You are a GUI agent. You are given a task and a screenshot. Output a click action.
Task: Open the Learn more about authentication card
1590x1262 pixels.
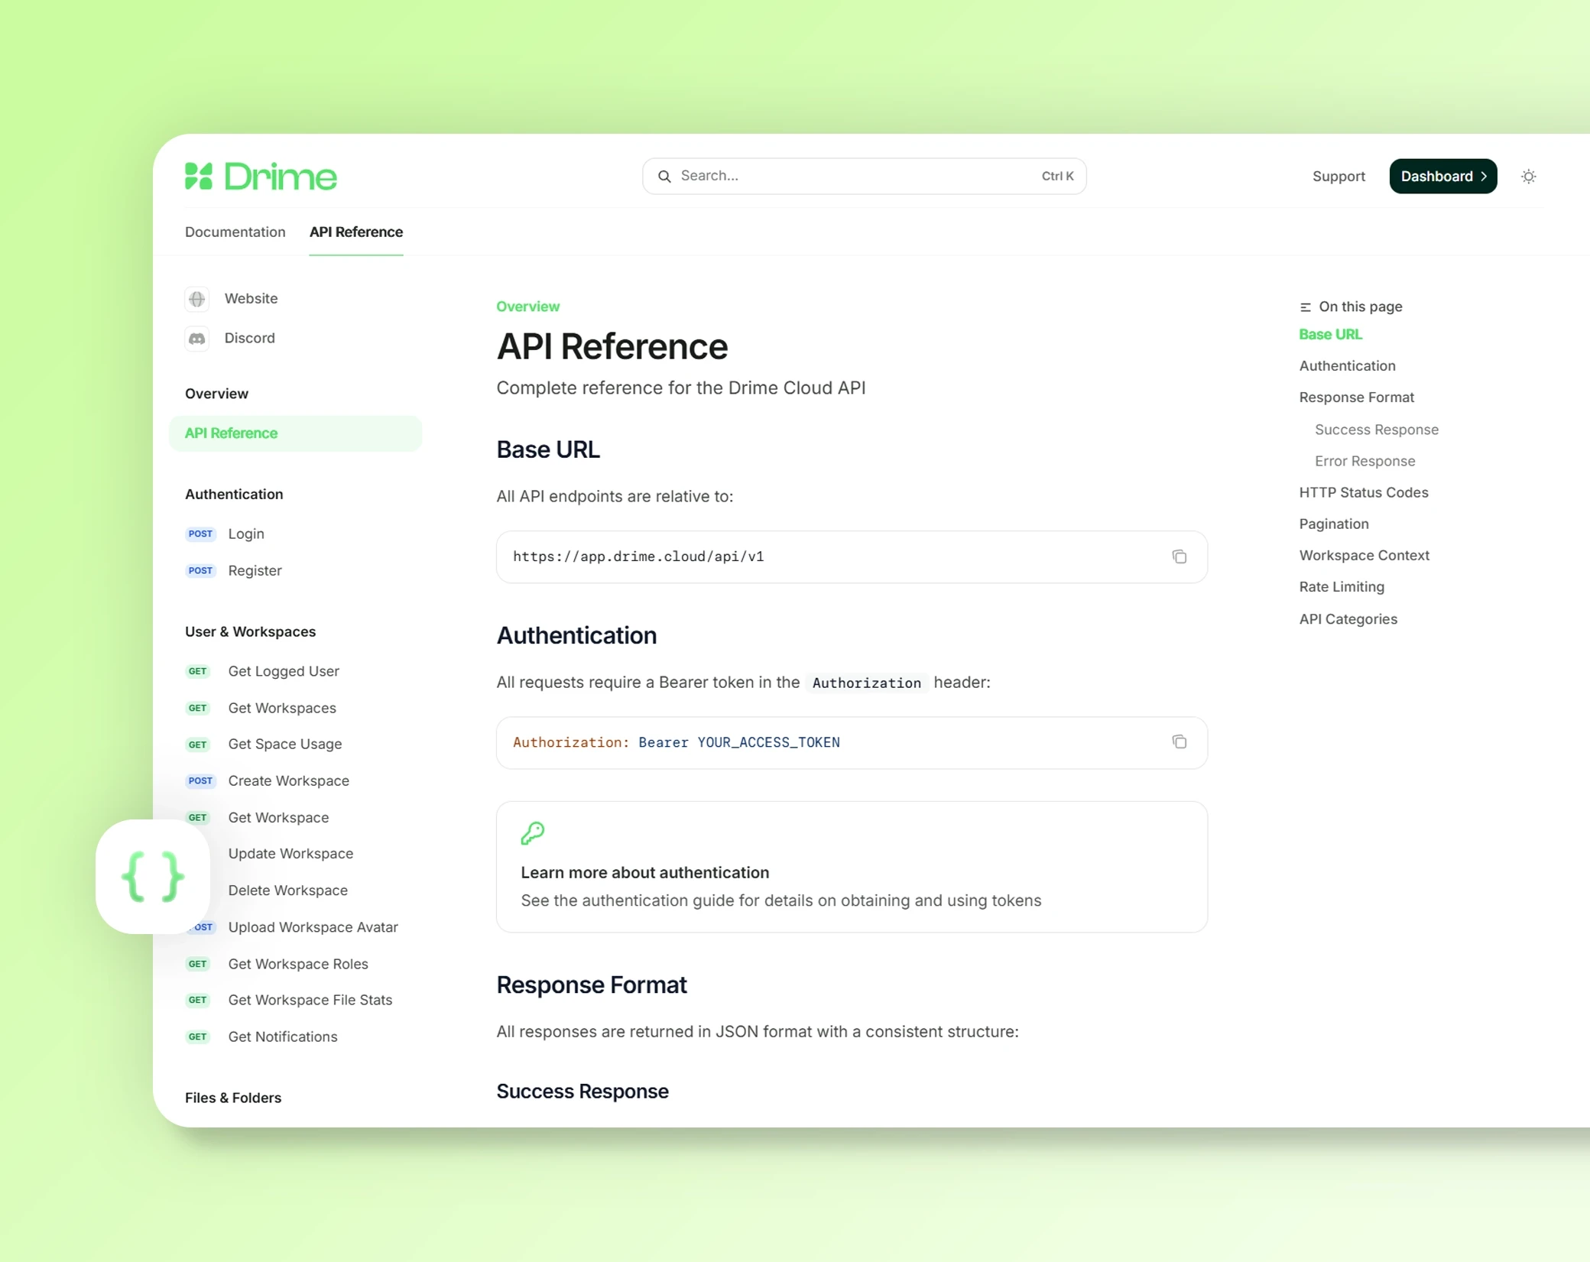[x=852, y=867]
